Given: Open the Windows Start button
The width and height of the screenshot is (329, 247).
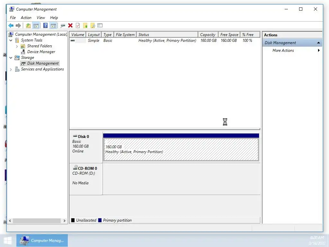Looking at the screenshot, I should pos(8,241).
